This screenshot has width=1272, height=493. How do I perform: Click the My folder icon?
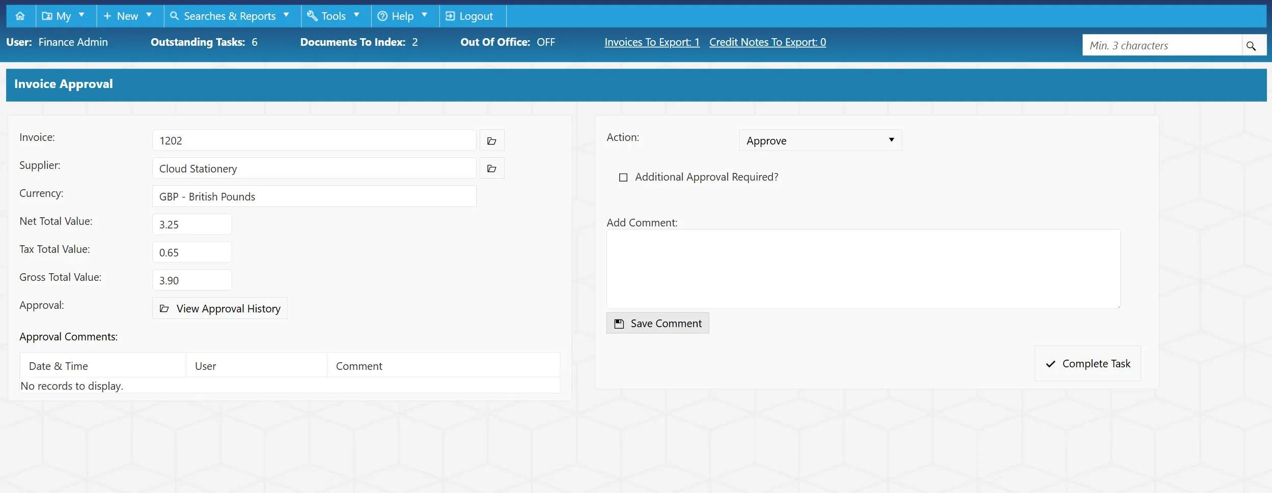pos(47,16)
